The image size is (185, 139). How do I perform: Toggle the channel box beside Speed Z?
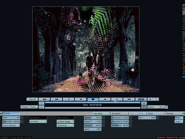coord(104,125)
